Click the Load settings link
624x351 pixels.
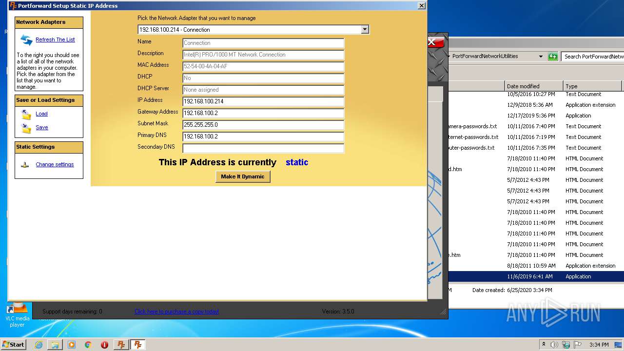(41, 114)
